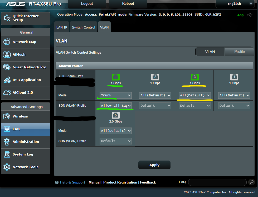Click the Help & Support link text
The image size is (258, 197).
pos(72,182)
